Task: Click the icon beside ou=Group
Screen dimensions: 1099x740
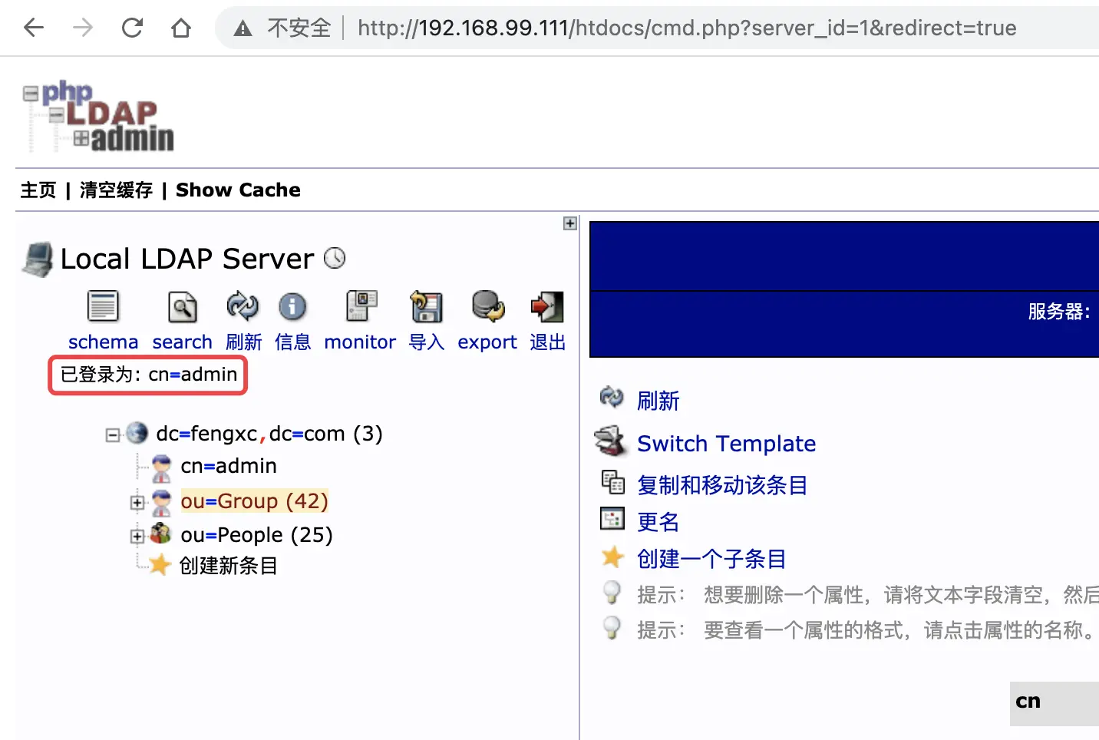Action: coord(161,503)
